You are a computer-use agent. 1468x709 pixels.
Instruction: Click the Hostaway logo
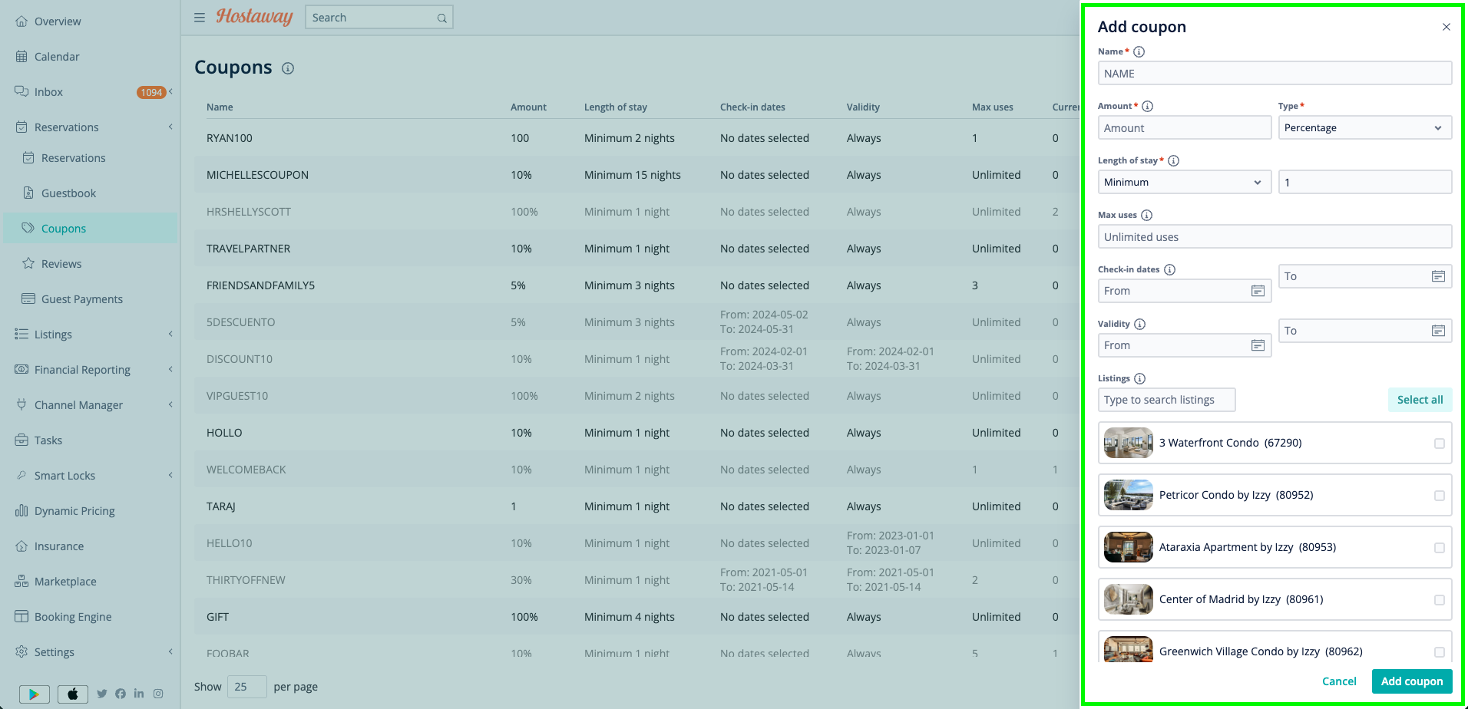254,17
